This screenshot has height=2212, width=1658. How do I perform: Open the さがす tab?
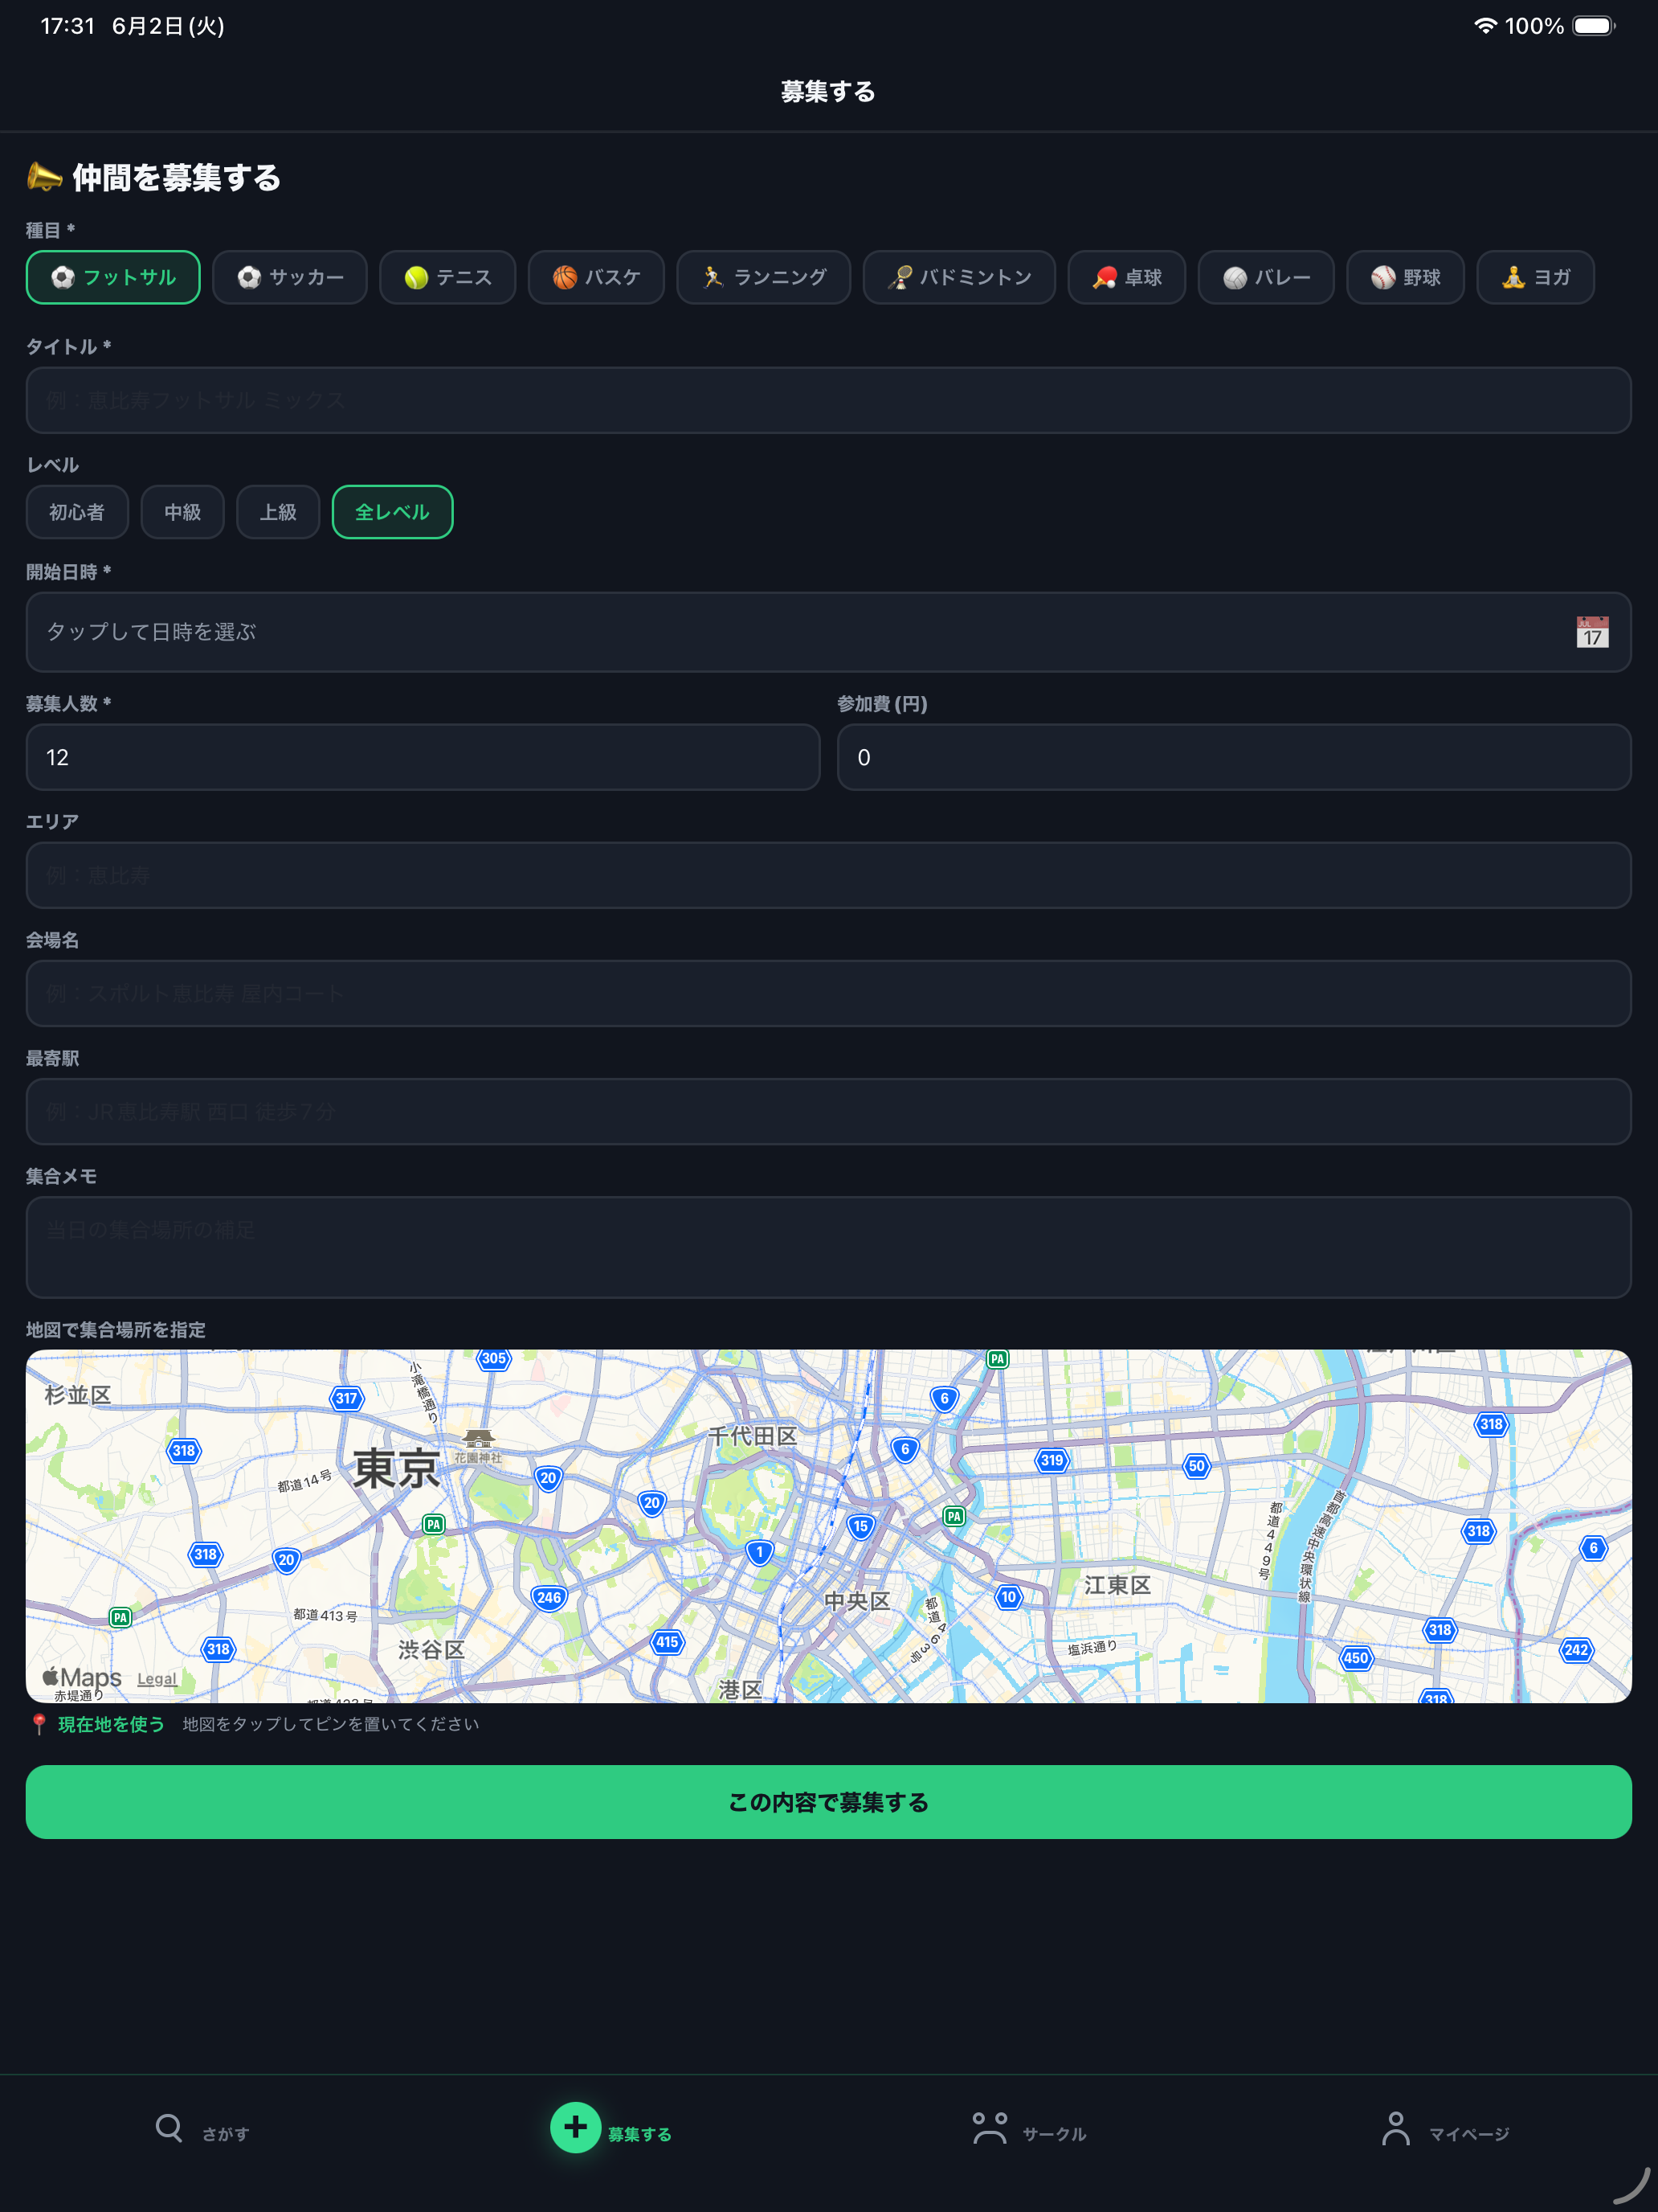pyautogui.click(x=203, y=2131)
